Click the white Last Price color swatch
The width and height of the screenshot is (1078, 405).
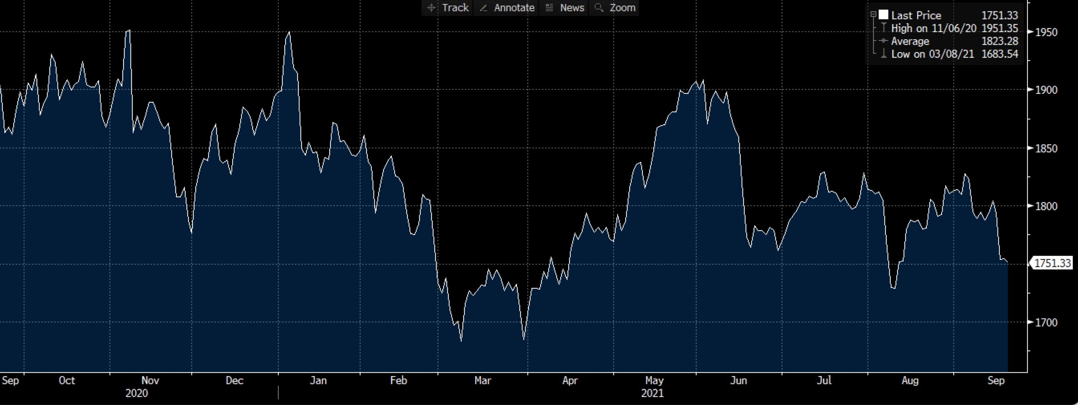coord(883,15)
